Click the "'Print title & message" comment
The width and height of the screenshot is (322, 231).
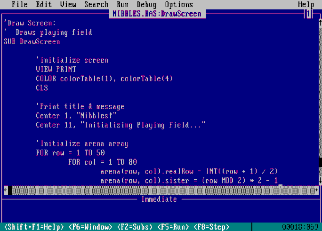pyautogui.click(x=80, y=106)
